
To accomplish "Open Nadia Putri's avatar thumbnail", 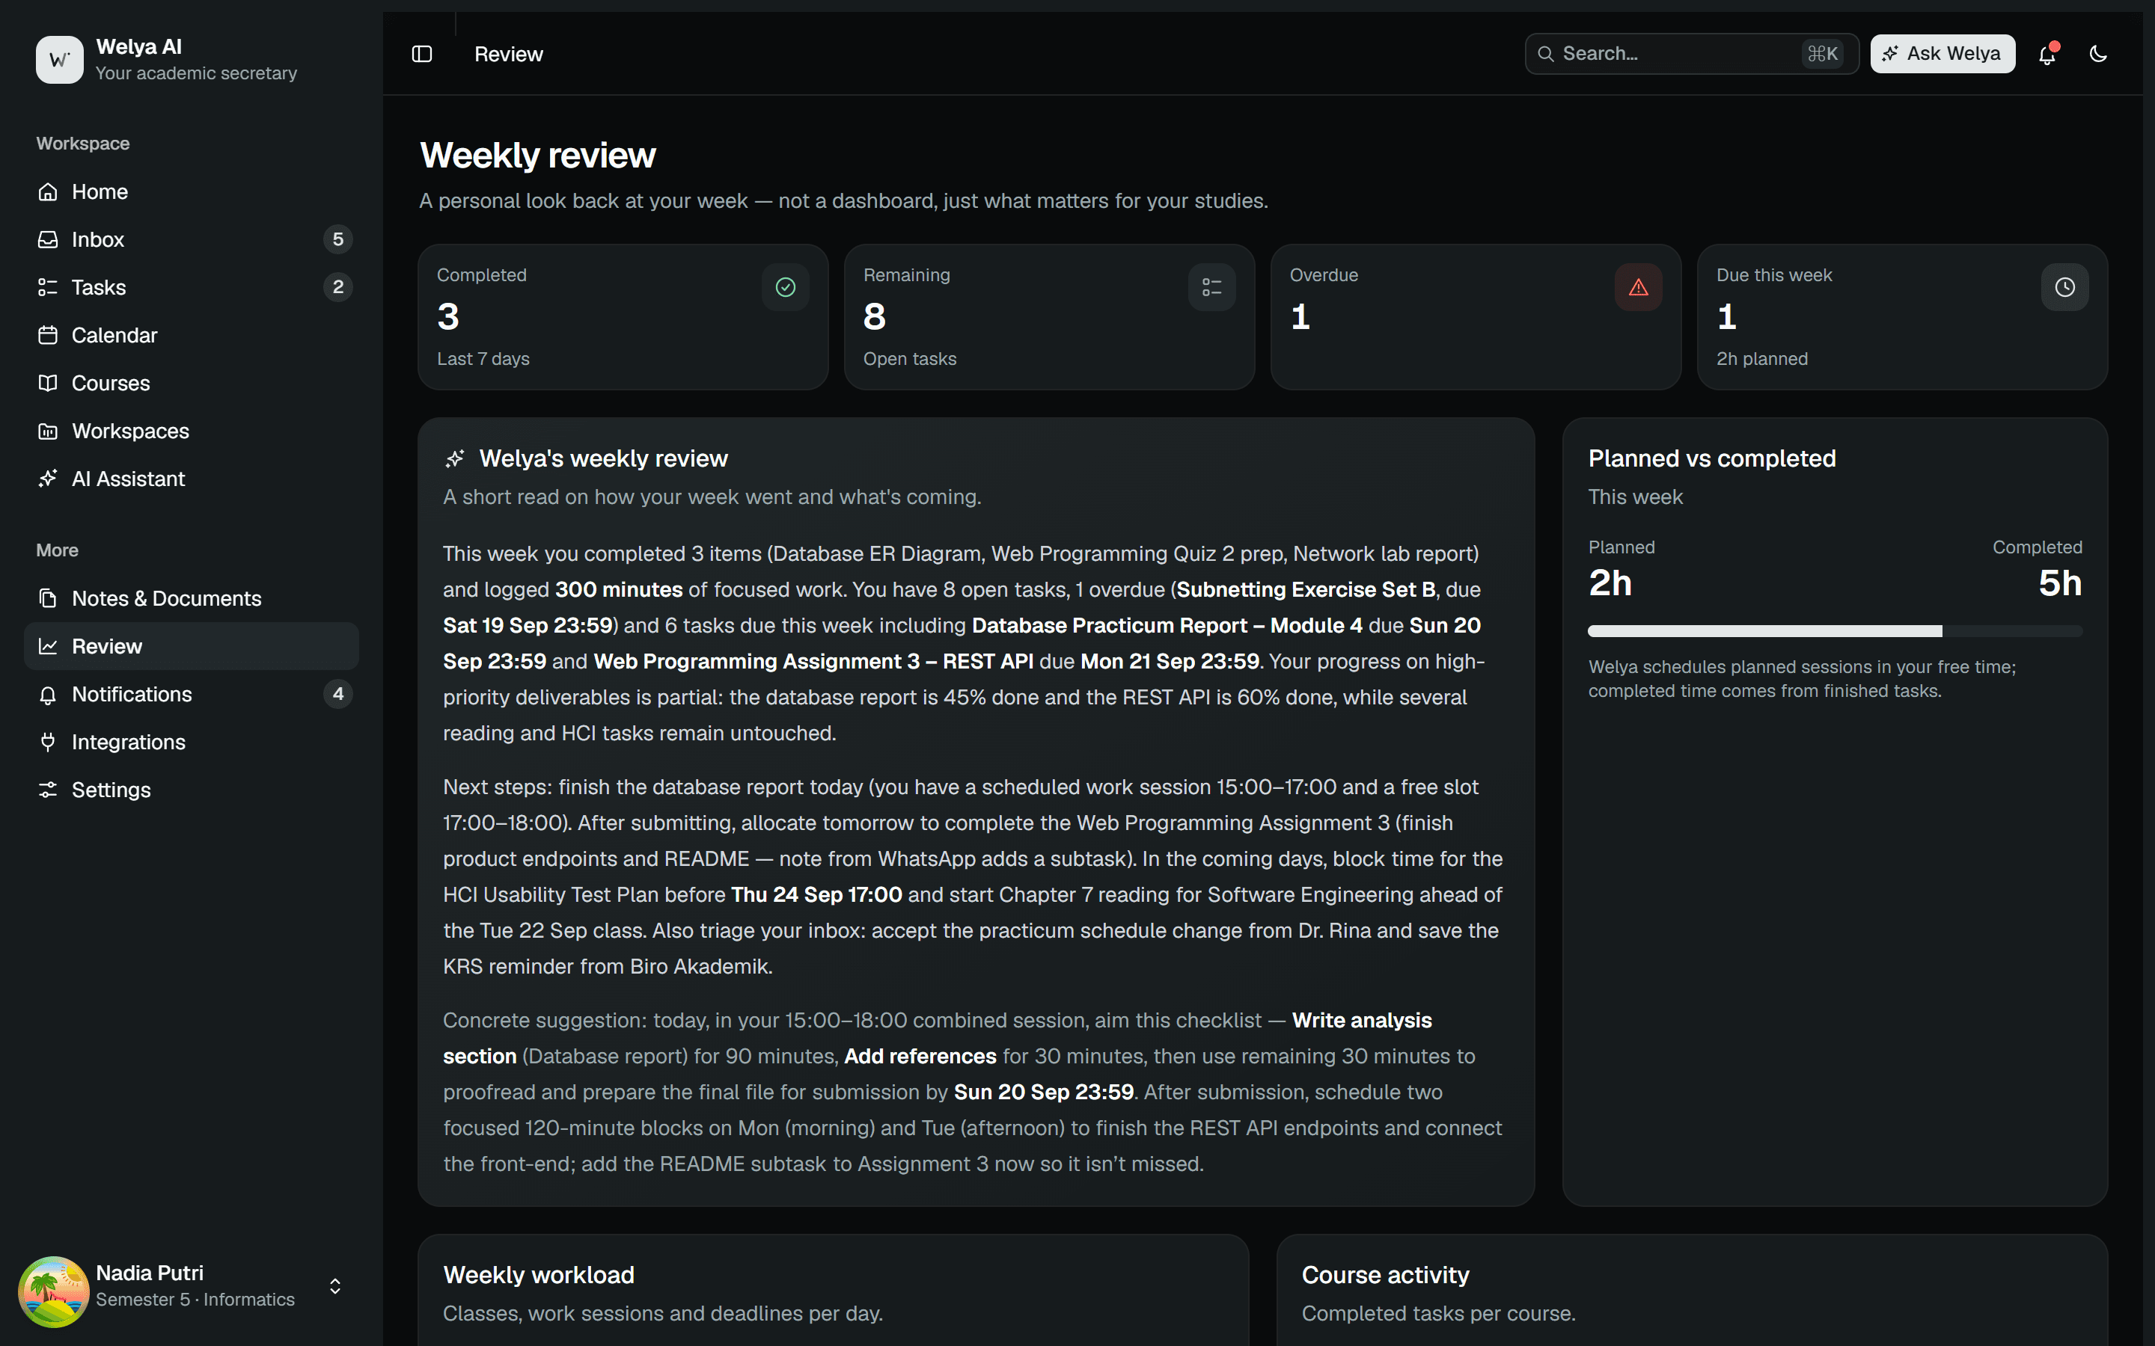I will [53, 1286].
